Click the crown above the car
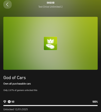Image resolution: width=101 pixels, height=112 pixels. [50, 41]
